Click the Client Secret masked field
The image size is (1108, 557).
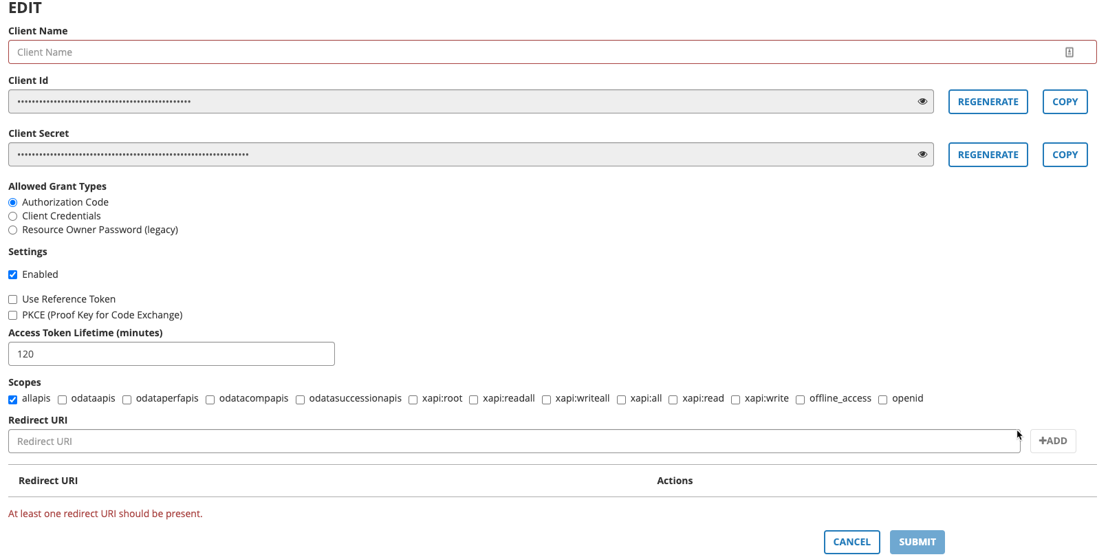click(x=470, y=155)
